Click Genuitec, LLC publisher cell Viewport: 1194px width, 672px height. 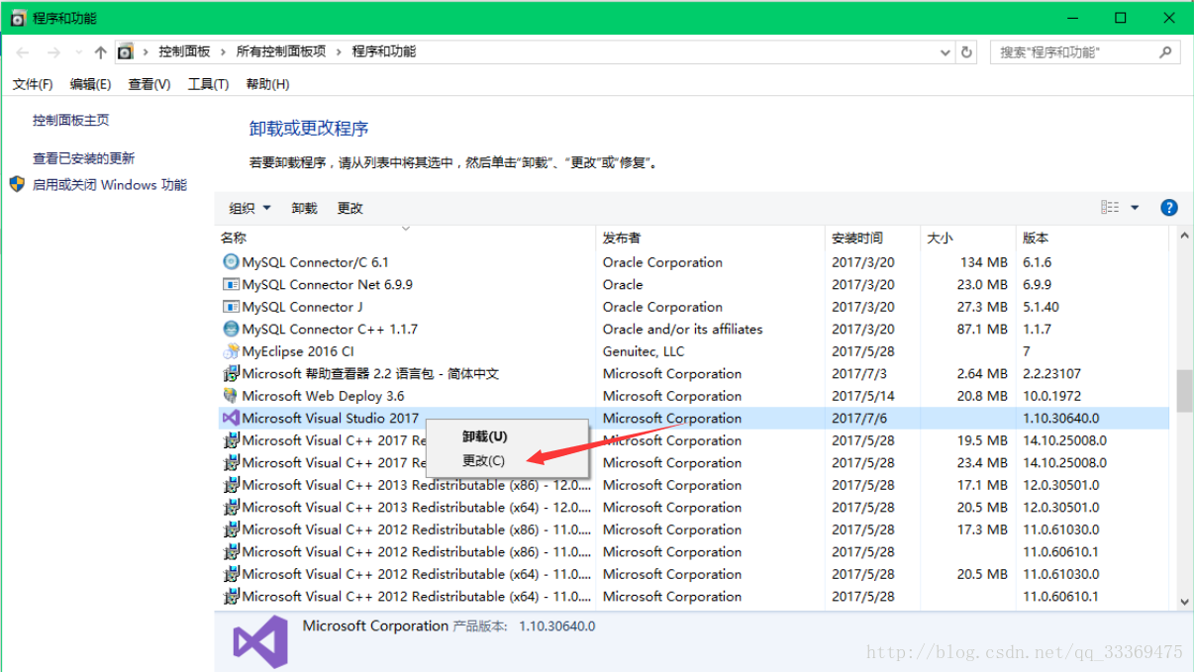pos(644,351)
